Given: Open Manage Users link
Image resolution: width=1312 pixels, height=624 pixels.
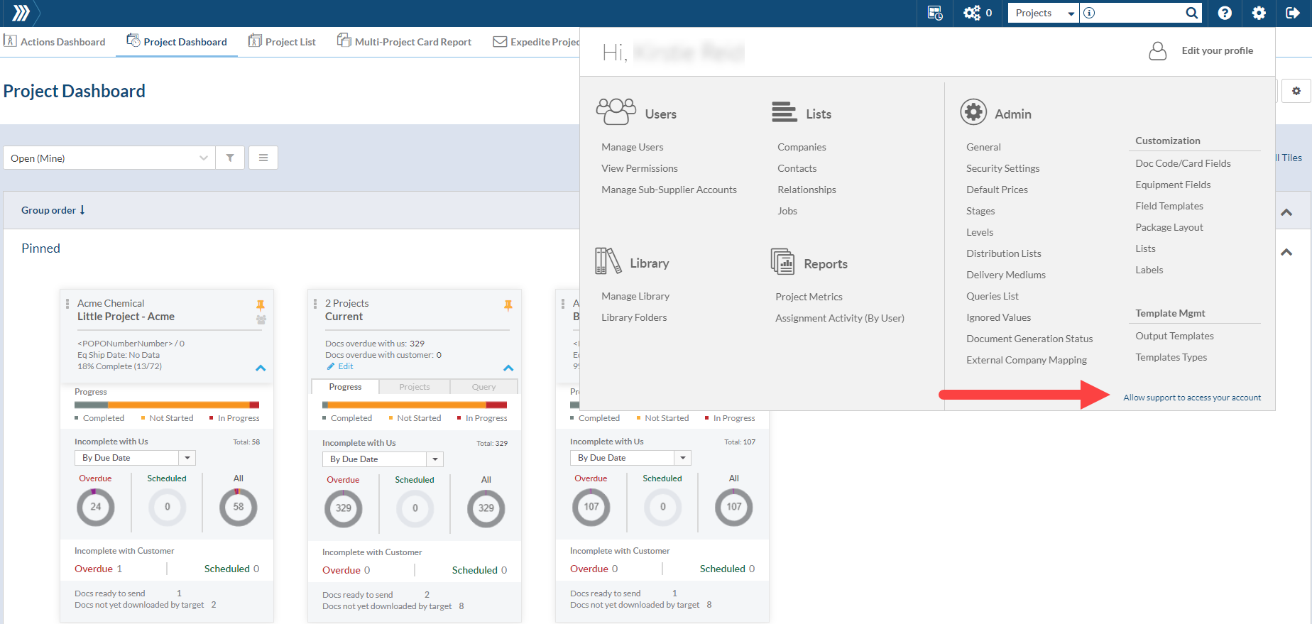Looking at the screenshot, I should tap(633, 147).
